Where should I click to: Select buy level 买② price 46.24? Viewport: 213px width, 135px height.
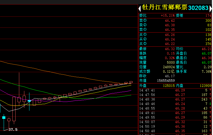[x=170, y=39]
